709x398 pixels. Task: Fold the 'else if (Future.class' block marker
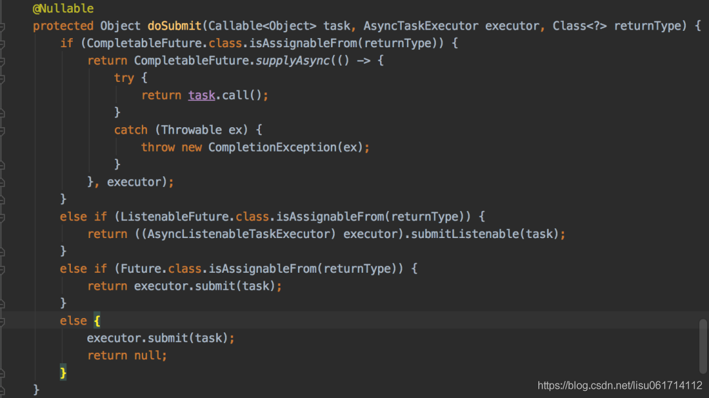[2, 269]
